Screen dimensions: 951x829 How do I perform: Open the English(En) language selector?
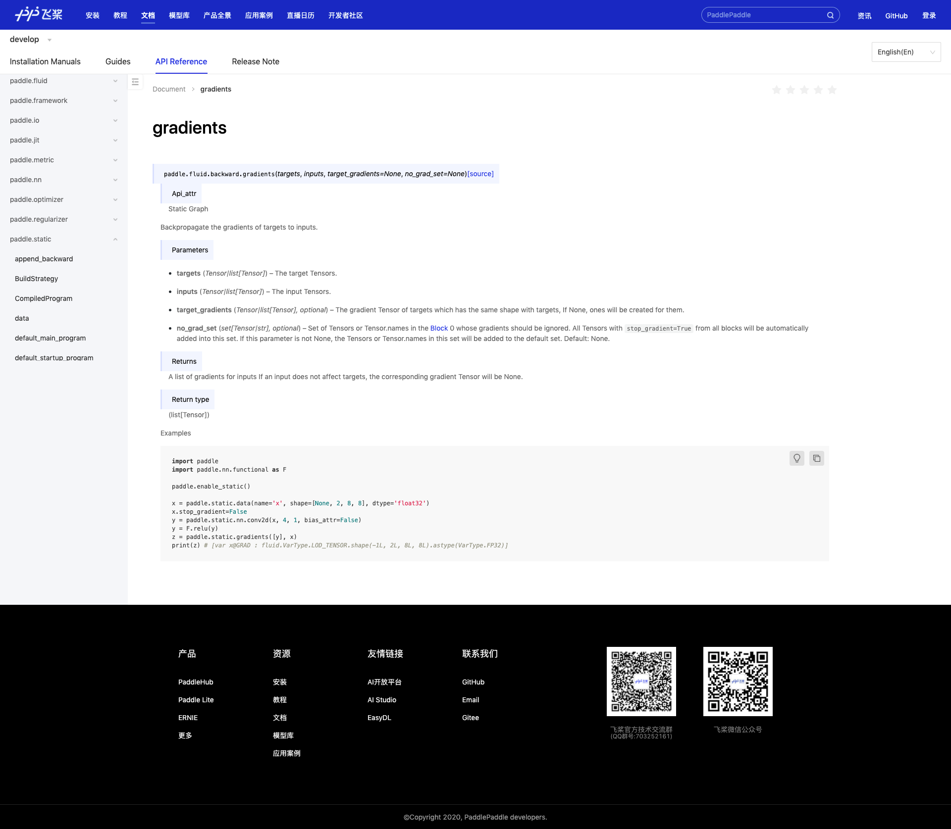[905, 52]
